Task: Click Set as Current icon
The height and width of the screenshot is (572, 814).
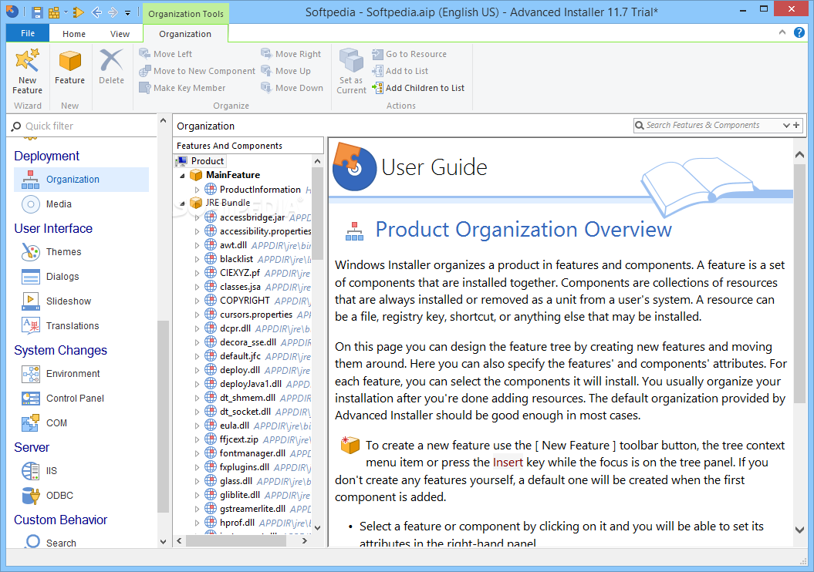Action: click(x=352, y=61)
